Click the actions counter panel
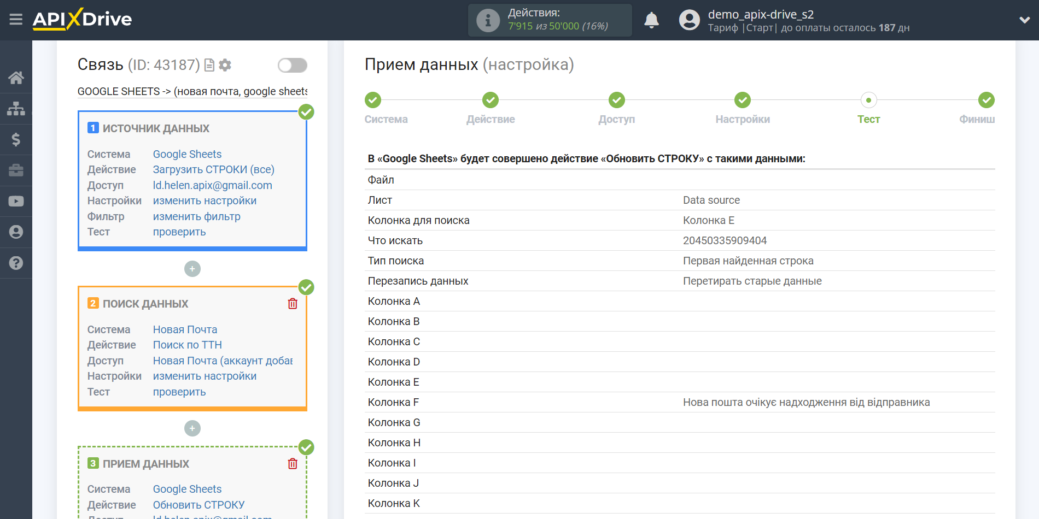The width and height of the screenshot is (1039, 519). pos(550,20)
